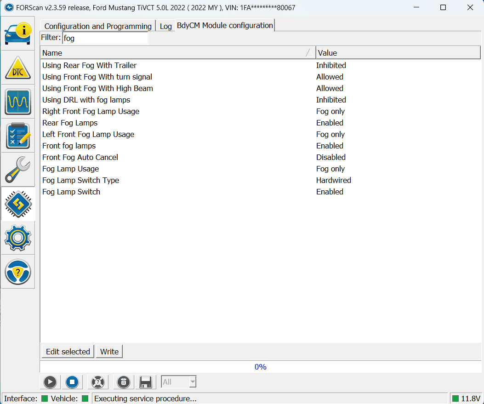
Task: Click the Vehicle green status indicator
Action: tap(85, 398)
